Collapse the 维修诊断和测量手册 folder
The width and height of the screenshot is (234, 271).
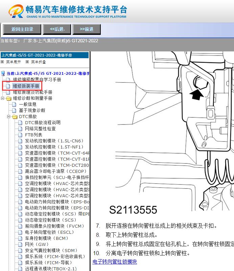coord(2,98)
